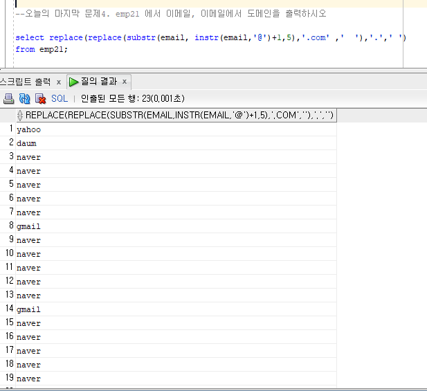This screenshot has width=427, height=391.
Task: Select the naver cell in row 7
Action: click(176, 212)
